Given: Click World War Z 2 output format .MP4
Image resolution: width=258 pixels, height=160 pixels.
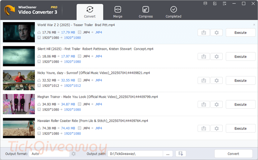Looking at the screenshot, I should pyautogui.click(x=99, y=33).
